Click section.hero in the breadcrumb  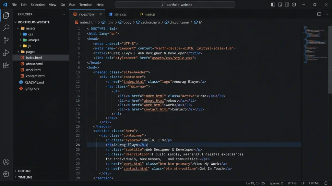(150, 22)
